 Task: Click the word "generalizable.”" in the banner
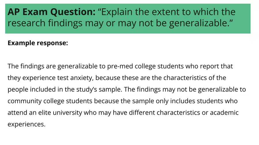coord(201,23)
